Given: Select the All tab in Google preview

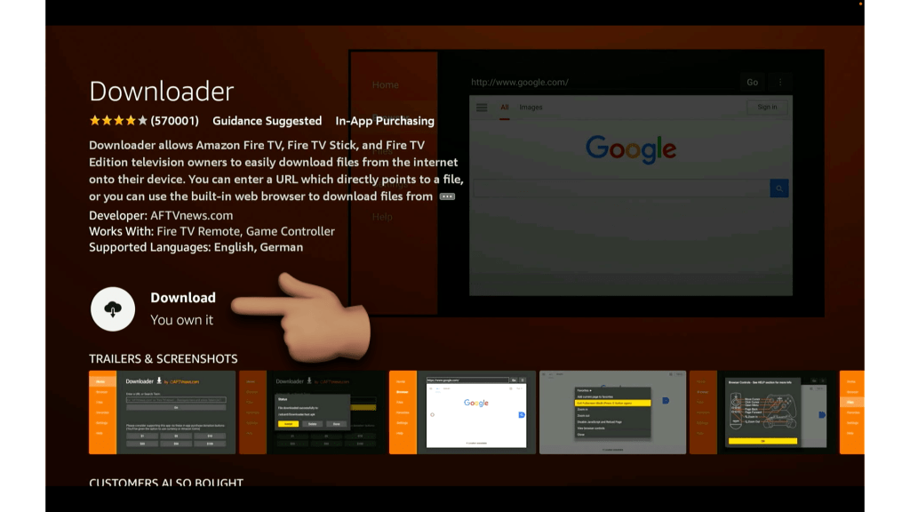Looking at the screenshot, I should tap(505, 108).
